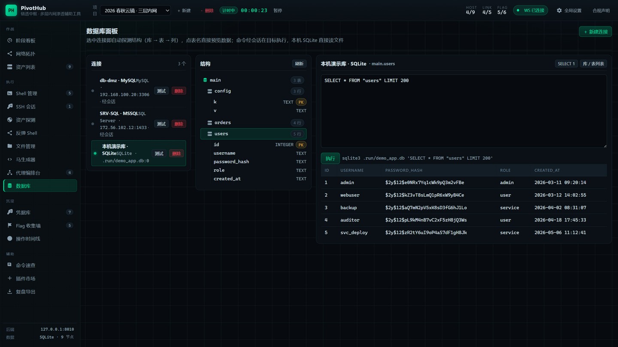618x347 pixels.
Task: Click the SSH 会话 key icon
Action: 10,107
